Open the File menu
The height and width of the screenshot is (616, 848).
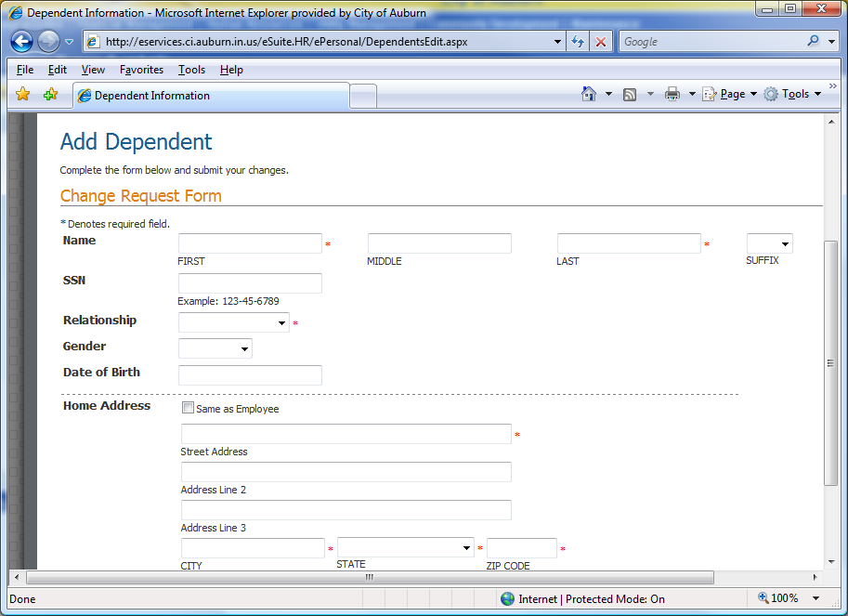point(25,70)
